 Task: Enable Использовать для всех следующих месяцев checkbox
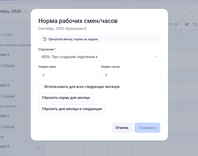pos(40,86)
